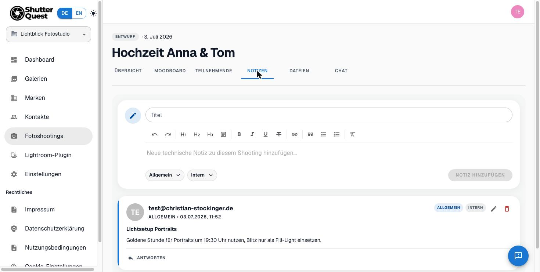
Task: Delete the Lichtsetup Portraits note with the red trash icon
Action: [507, 209]
